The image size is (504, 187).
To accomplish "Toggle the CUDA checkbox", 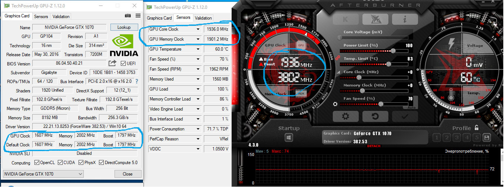I will pyautogui.click(x=60, y=163).
